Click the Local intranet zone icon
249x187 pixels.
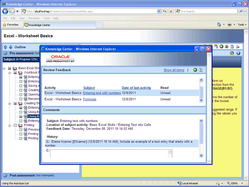click(x=179, y=183)
